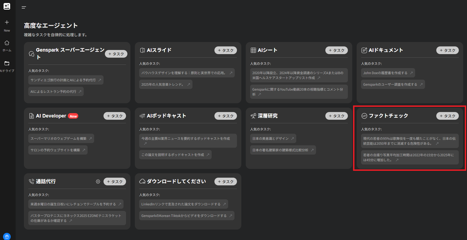
Task: Click the AIスライド card title
Action: (x=159, y=50)
